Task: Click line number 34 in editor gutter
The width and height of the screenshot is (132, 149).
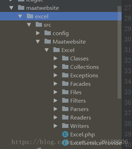Action: (128, 82)
